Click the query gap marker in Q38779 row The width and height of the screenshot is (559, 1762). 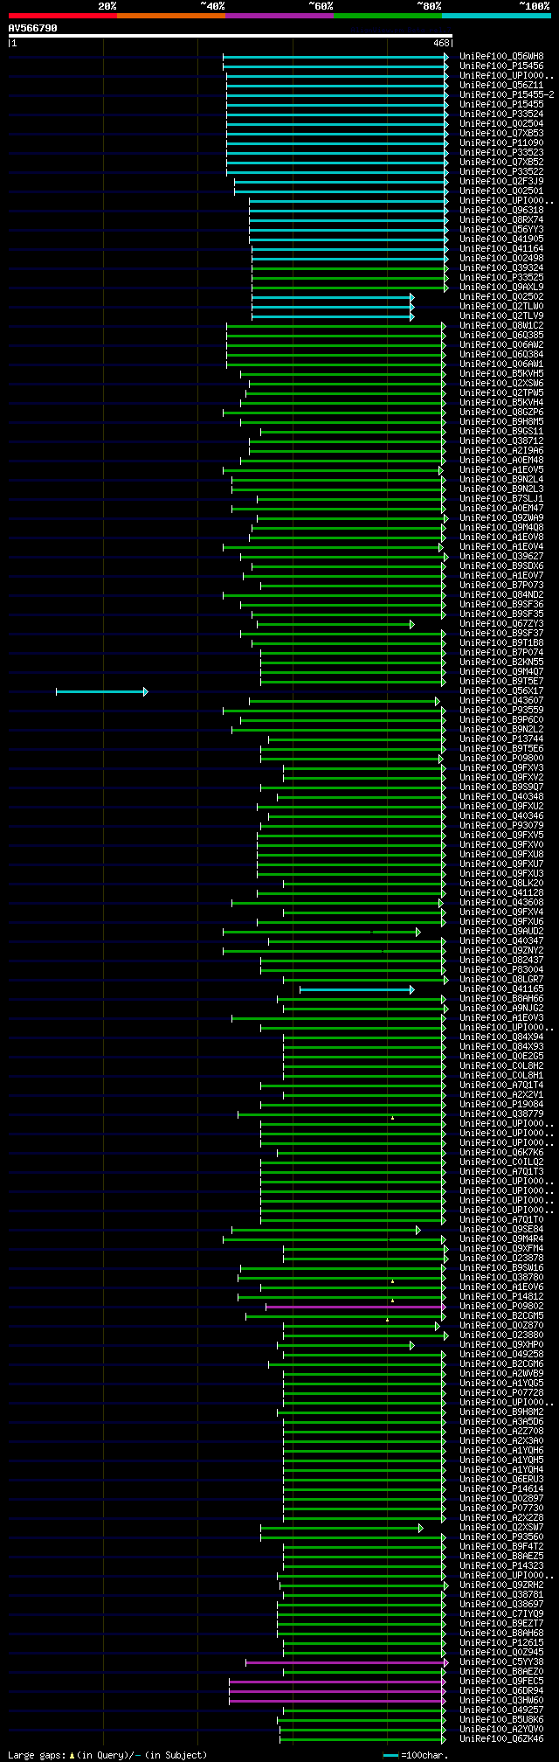click(x=392, y=1117)
